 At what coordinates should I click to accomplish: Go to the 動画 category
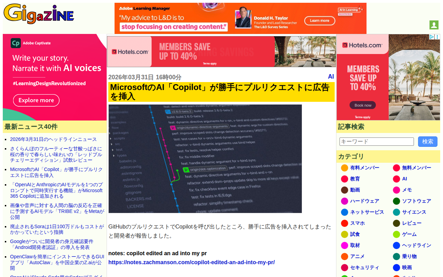point(355,190)
